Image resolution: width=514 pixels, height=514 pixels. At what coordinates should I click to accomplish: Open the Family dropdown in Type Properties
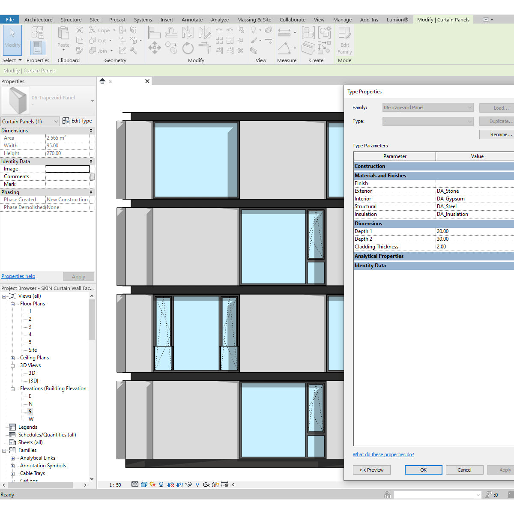[469, 107]
